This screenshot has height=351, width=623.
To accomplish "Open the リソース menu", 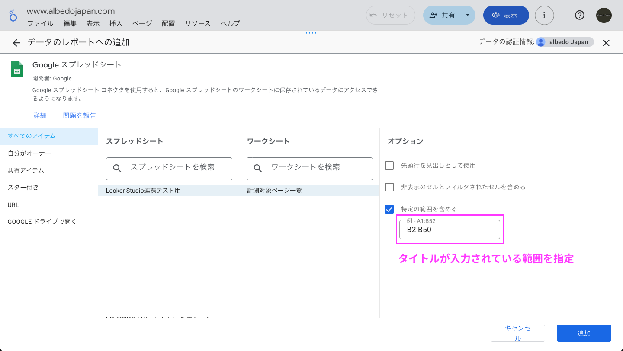I will [x=197, y=23].
